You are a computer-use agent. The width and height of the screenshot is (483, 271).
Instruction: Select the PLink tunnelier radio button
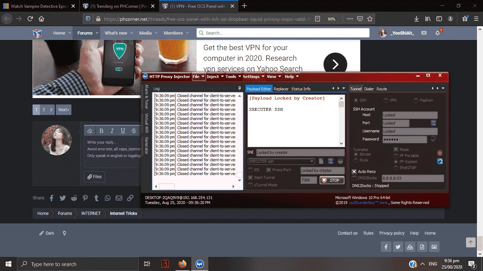[356, 161]
